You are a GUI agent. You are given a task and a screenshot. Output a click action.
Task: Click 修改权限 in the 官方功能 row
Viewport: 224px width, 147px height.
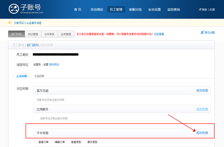coord(202,90)
